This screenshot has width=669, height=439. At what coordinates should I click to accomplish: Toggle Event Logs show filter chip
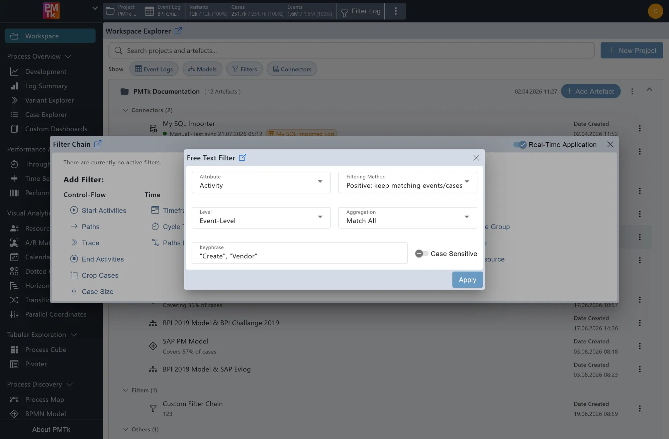tap(154, 69)
